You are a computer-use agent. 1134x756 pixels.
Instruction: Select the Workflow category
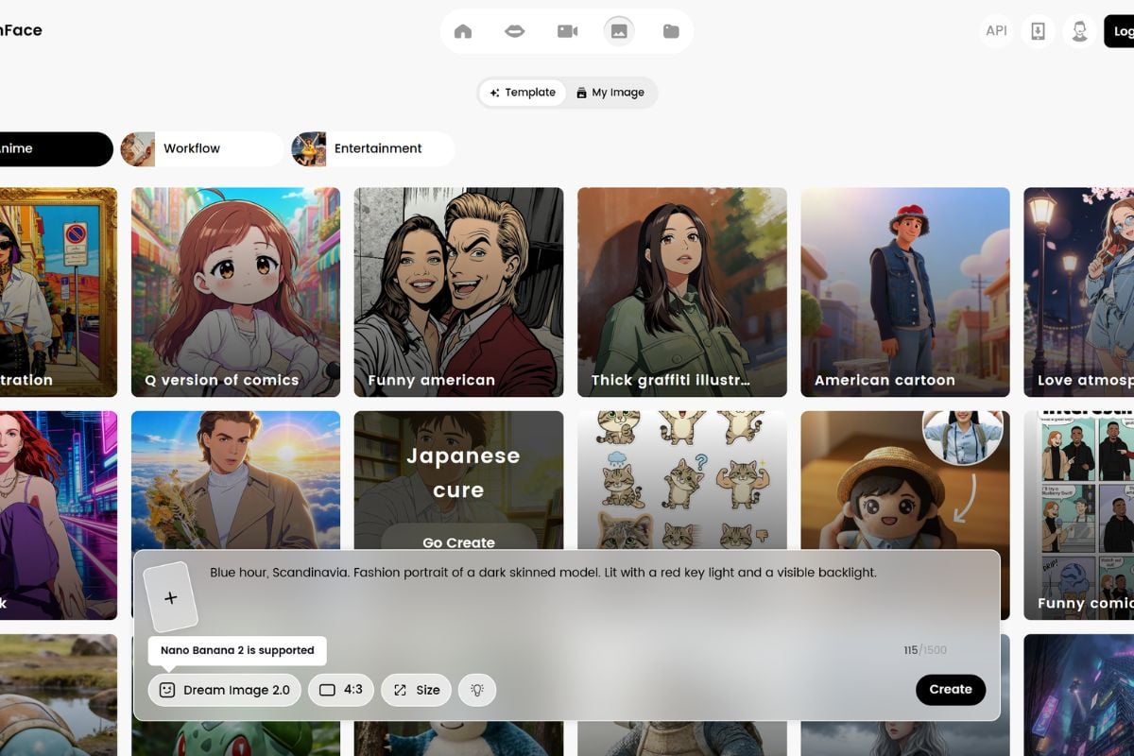click(x=202, y=148)
